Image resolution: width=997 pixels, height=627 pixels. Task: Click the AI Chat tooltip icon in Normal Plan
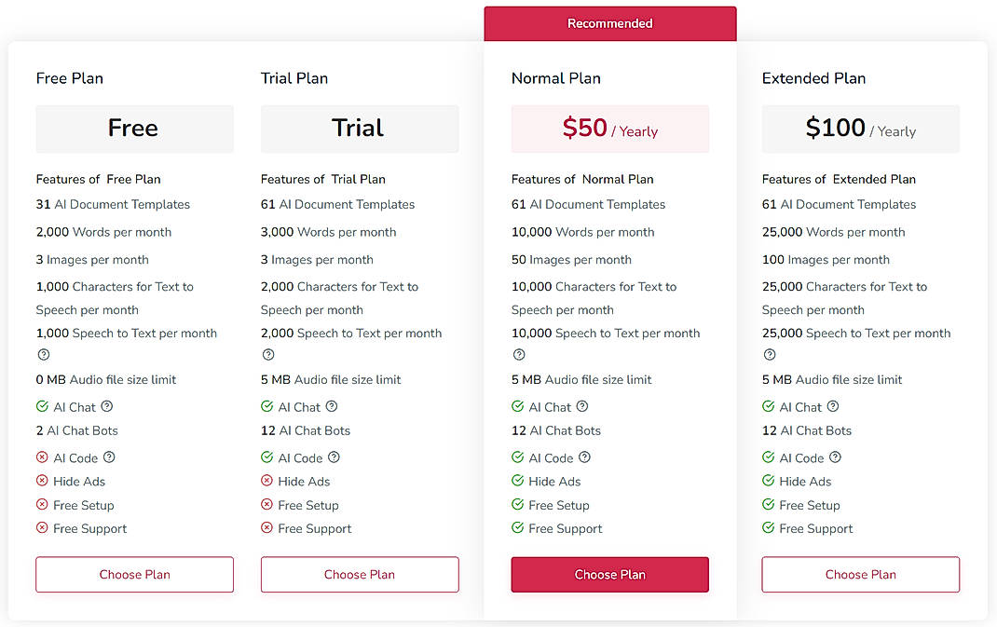[582, 405]
